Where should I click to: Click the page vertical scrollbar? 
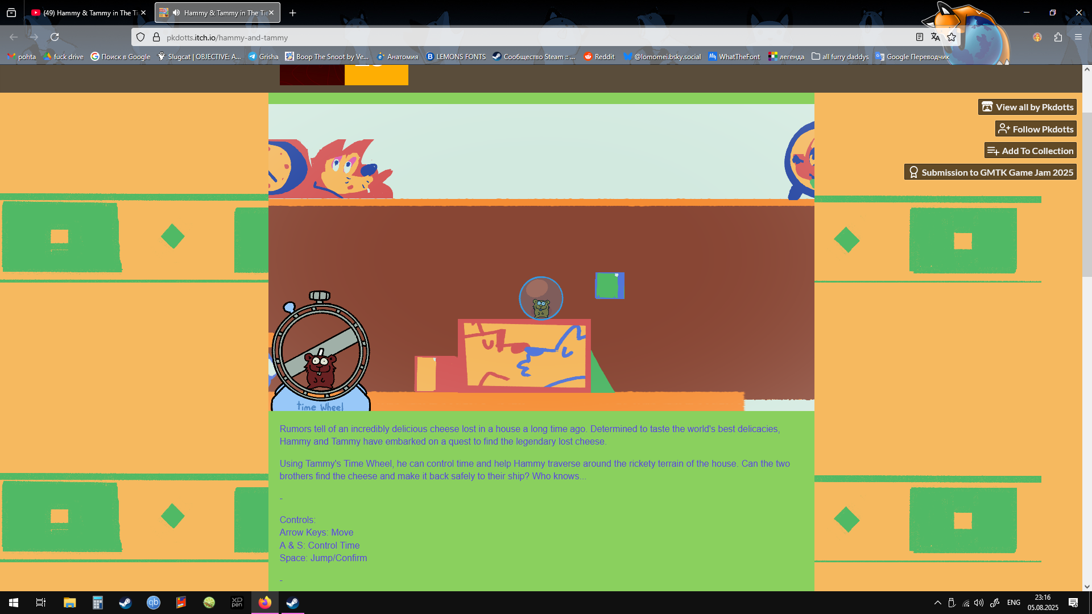(x=1087, y=193)
